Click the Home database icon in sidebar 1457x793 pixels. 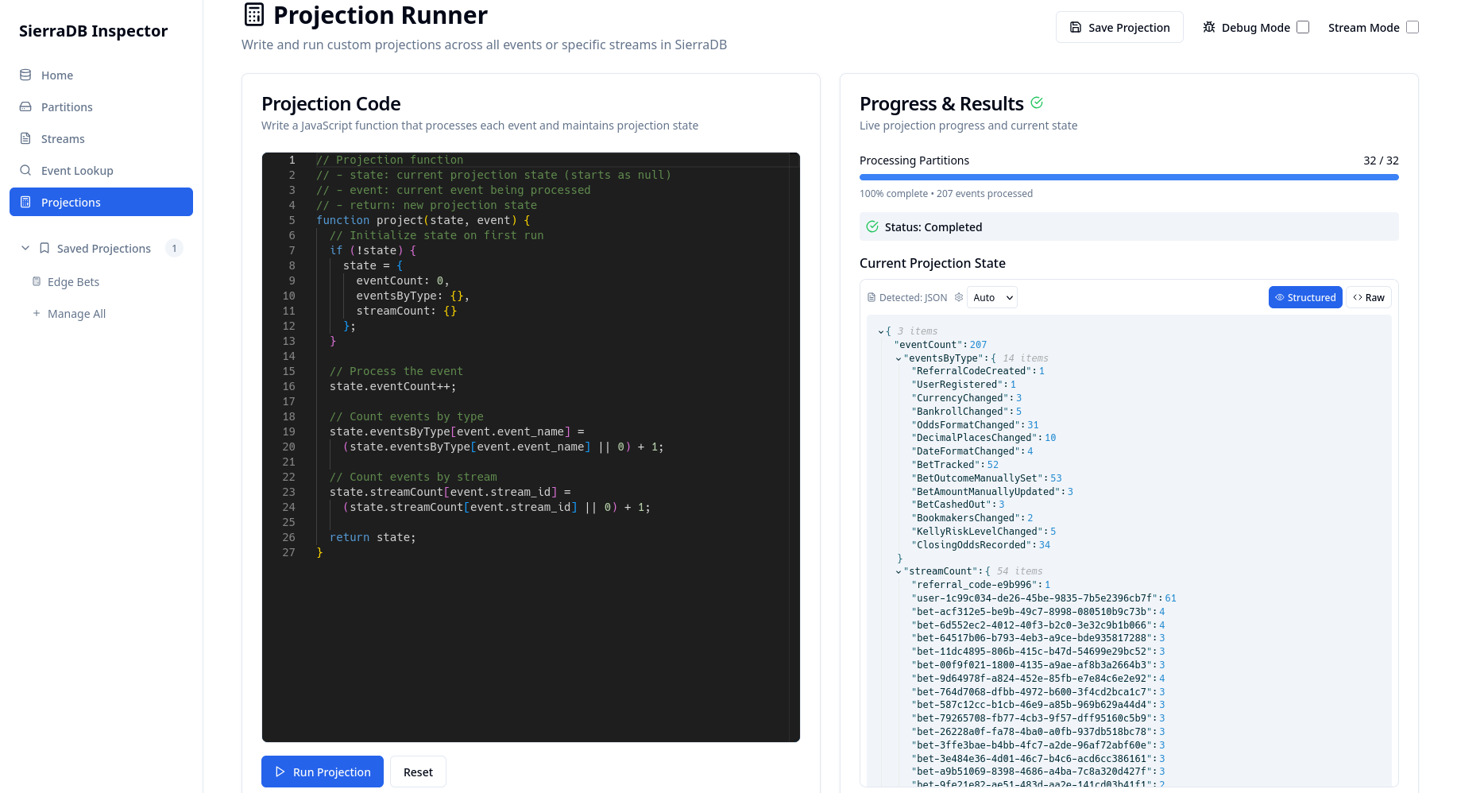pyautogui.click(x=25, y=75)
